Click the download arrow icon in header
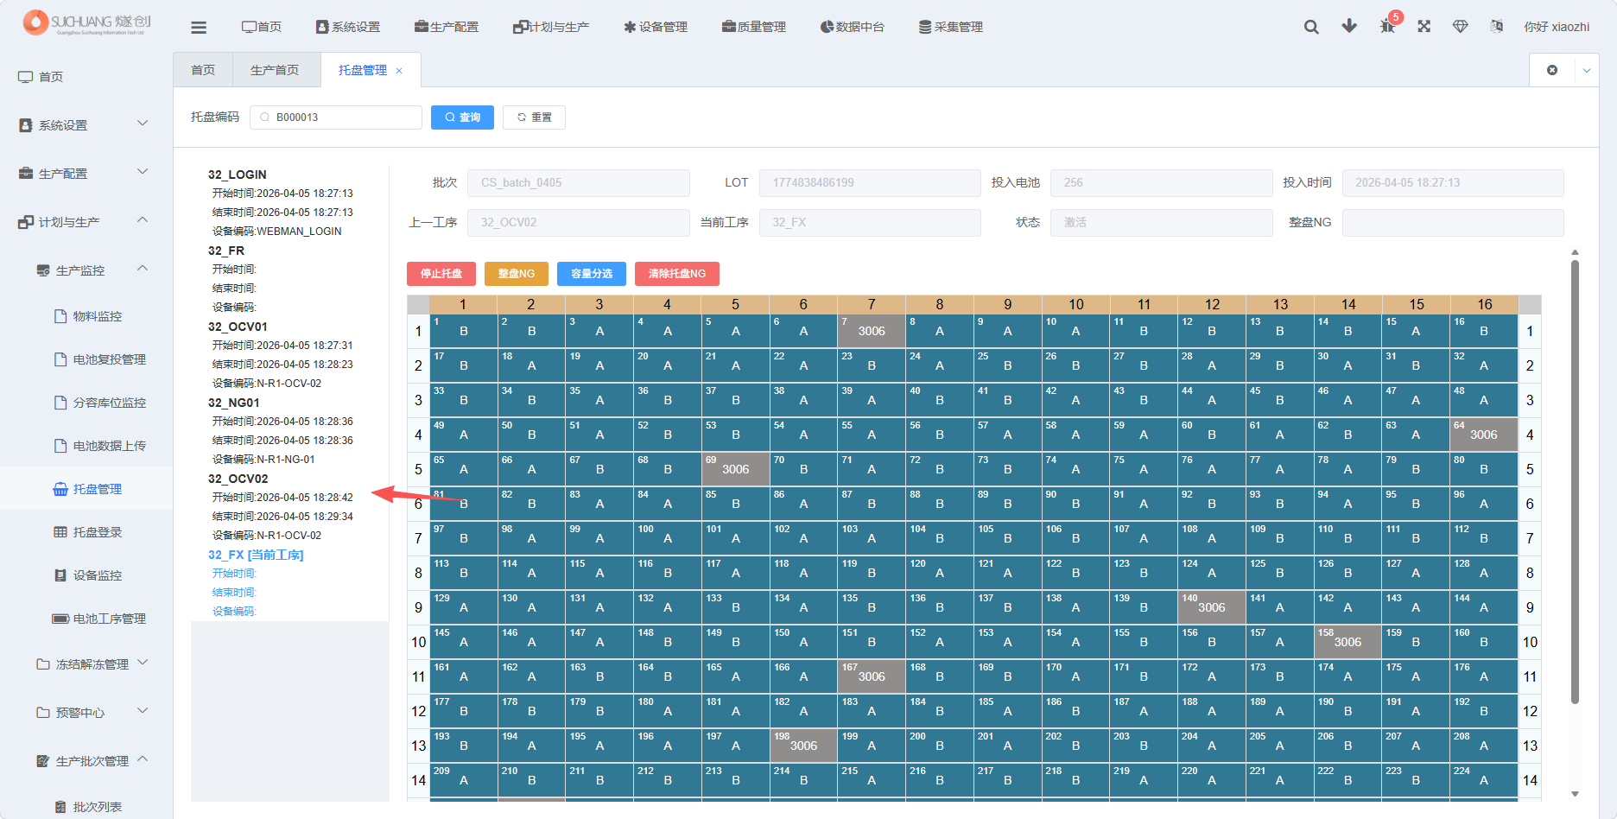Screen dimensions: 1617x819 pos(1349,26)
